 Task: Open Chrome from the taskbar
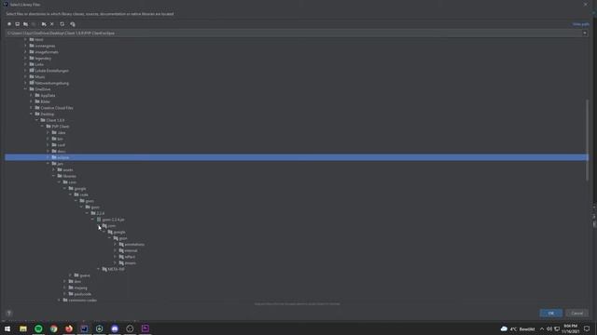(x=54, y=328)
